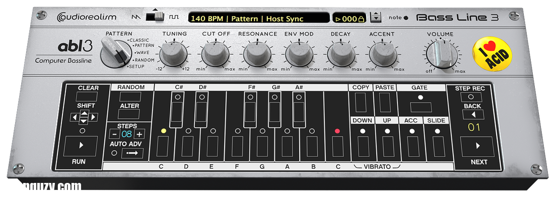Select WAVE mode on pattern selector

point(143,52)
